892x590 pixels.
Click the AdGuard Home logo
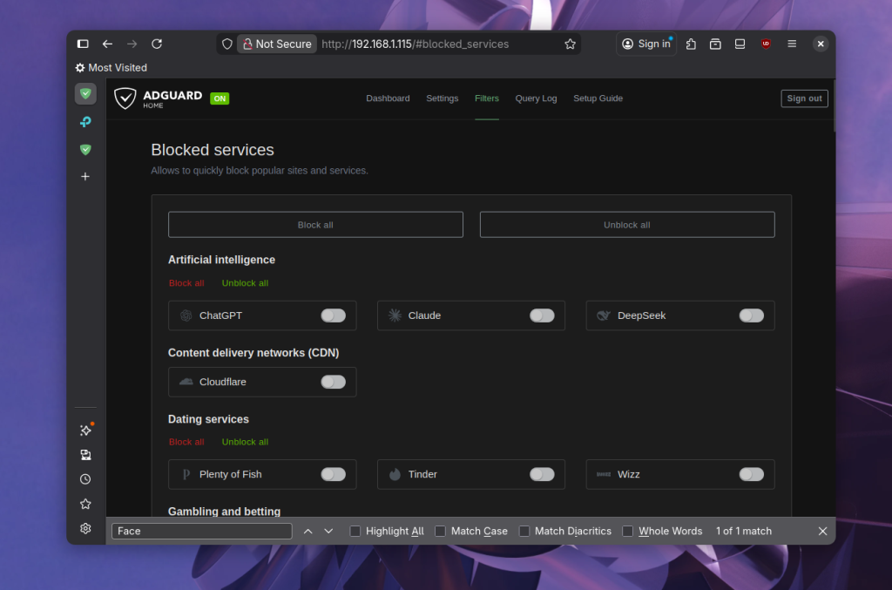click(x=159, y=98)
